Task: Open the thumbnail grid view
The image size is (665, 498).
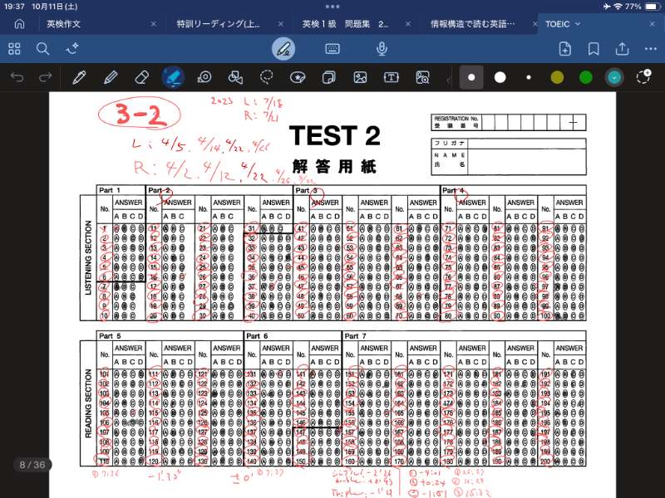Action: 14,49
